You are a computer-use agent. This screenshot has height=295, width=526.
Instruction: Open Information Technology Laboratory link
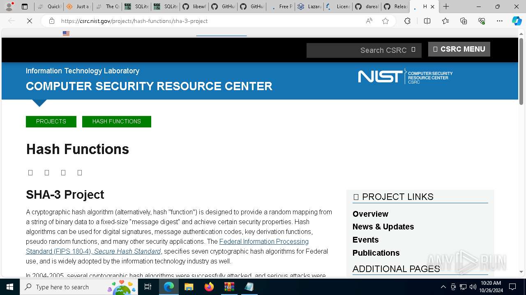point(83,71)
